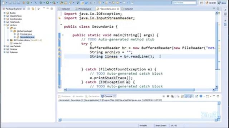Image resolution: width=229 pixels, height=128 pixels.
Task: Select notas.txt in Lectura project tree
Action: click(x=18, y=43)
